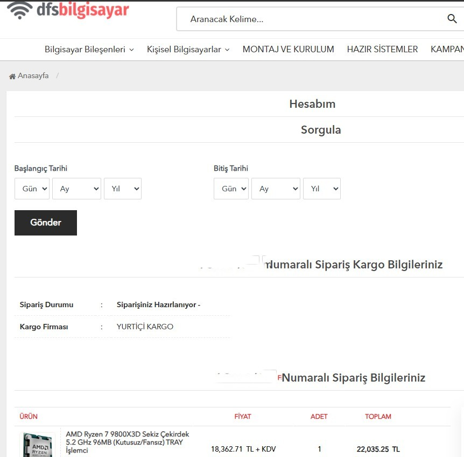Open Bitiş Tarihi Ay dropdown

click(x=276, y=189)
